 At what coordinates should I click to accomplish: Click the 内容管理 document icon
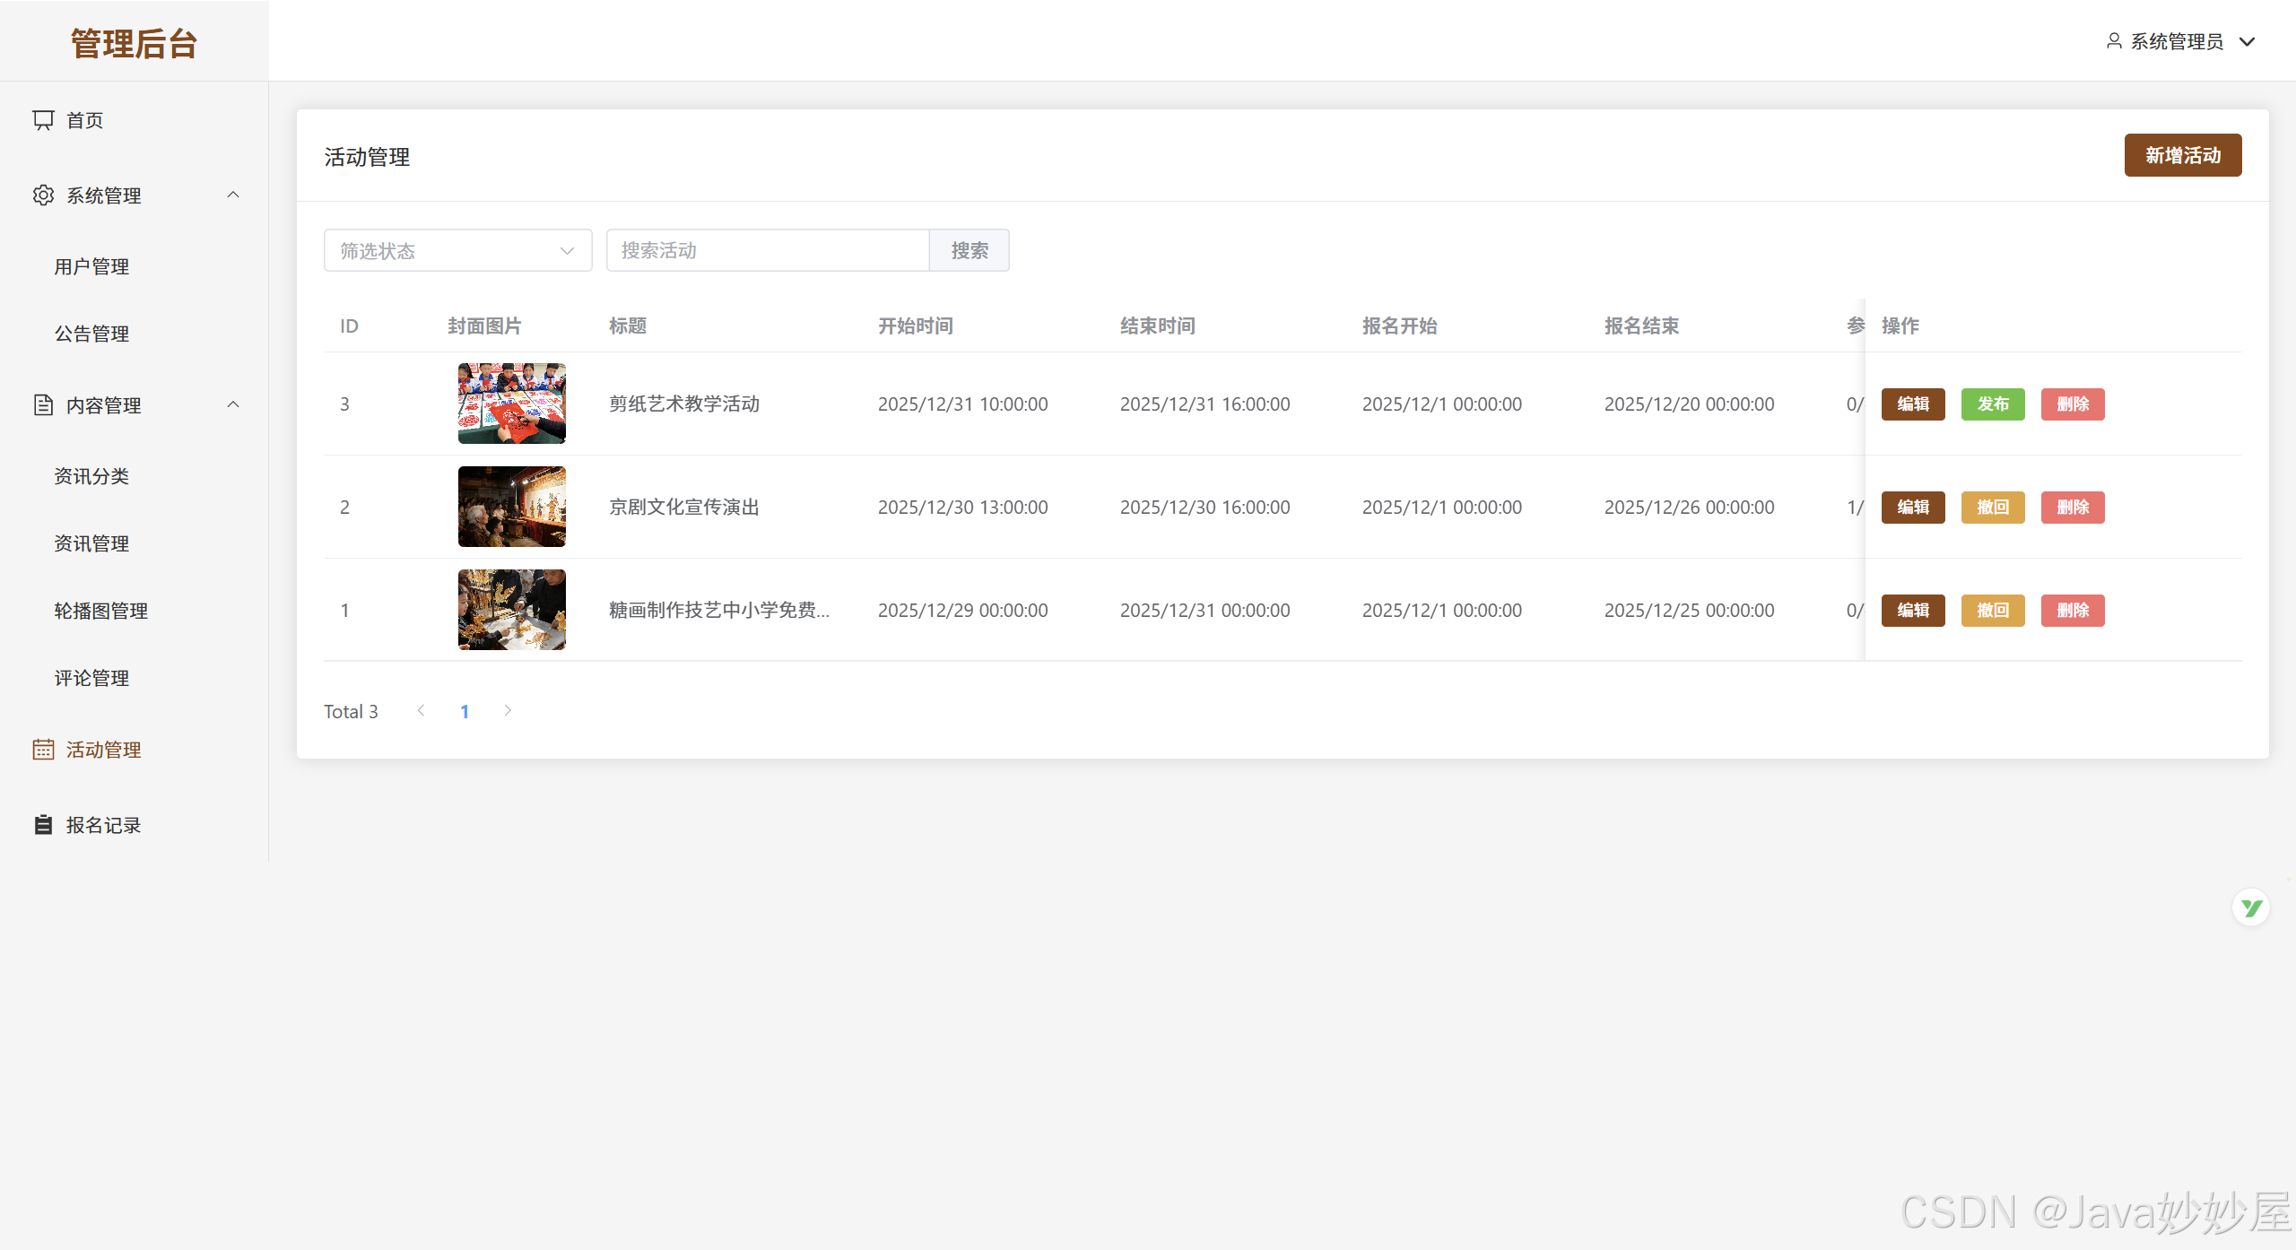[x=43, y=405]
